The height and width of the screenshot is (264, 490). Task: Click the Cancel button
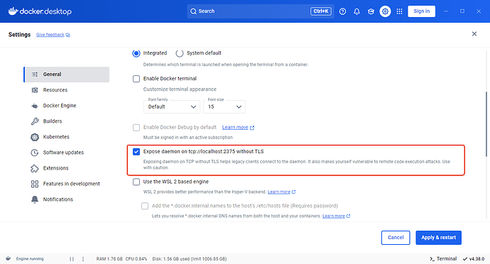(x=396, y=238)
